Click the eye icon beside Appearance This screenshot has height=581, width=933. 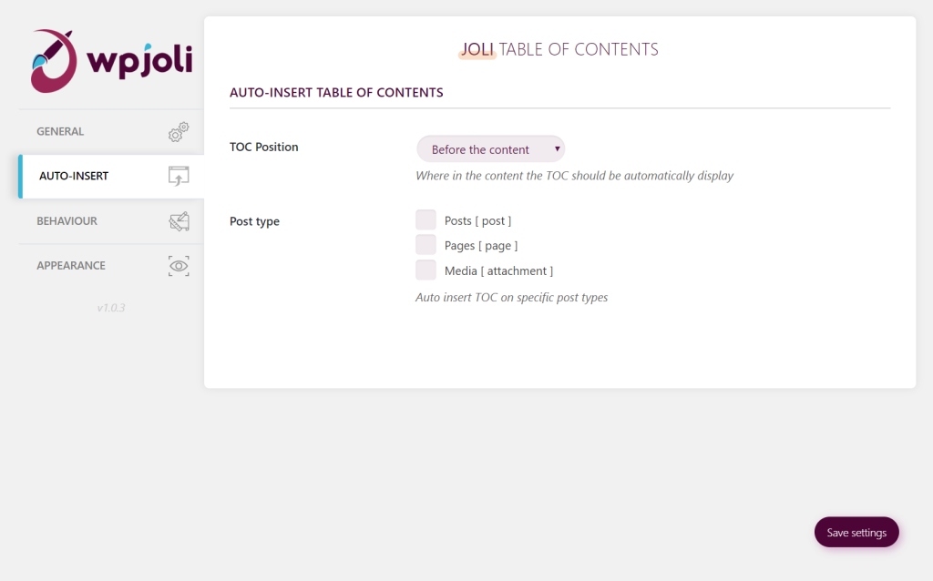(x=179, y=266)
